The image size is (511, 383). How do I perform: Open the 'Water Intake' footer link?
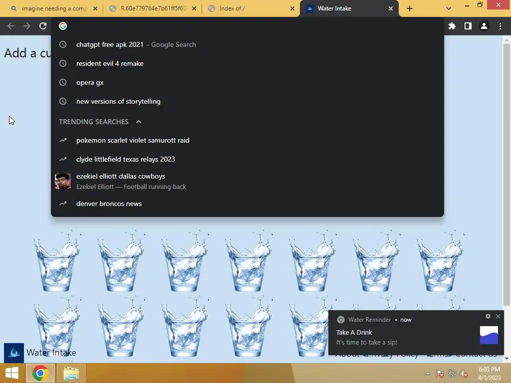tap(51, 353)
